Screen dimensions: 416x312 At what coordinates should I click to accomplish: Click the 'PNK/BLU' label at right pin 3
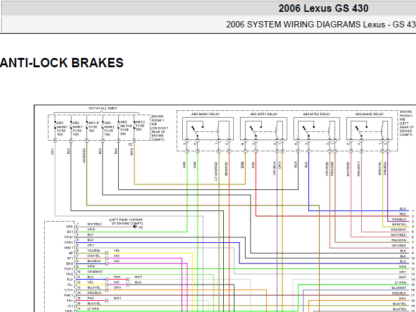pos(399,219)
